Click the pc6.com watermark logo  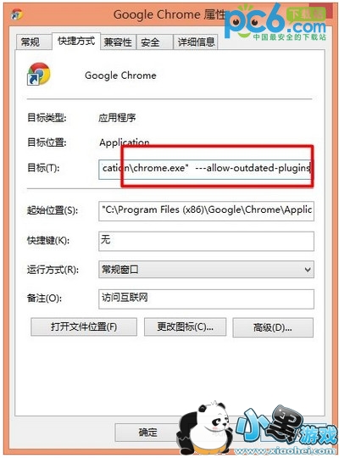(x=275, y=23)
